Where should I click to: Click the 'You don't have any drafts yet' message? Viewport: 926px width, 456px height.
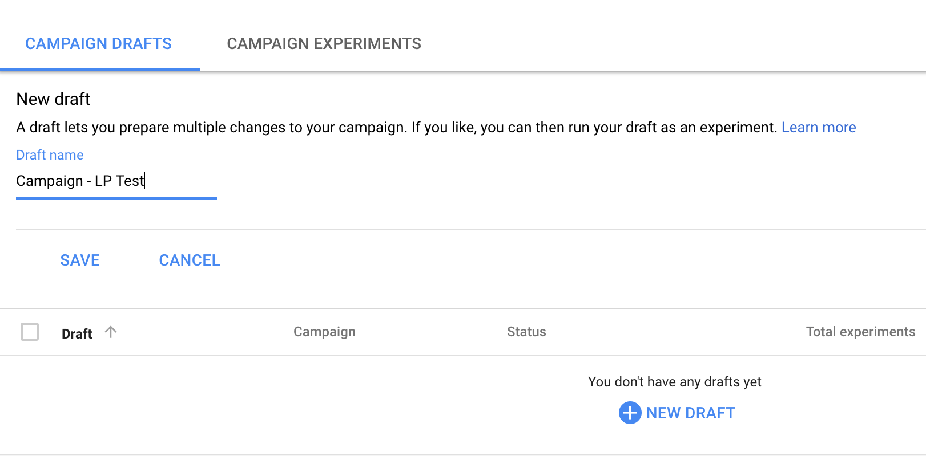[x=674, y=381]
